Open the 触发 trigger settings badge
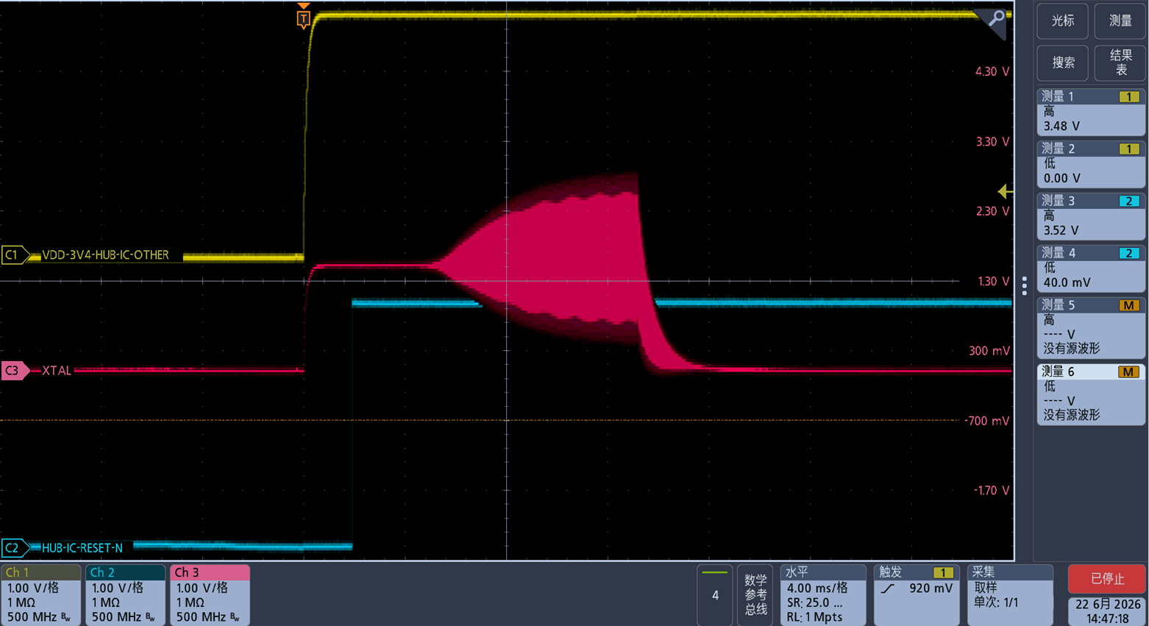 click(x=917, y=595)
